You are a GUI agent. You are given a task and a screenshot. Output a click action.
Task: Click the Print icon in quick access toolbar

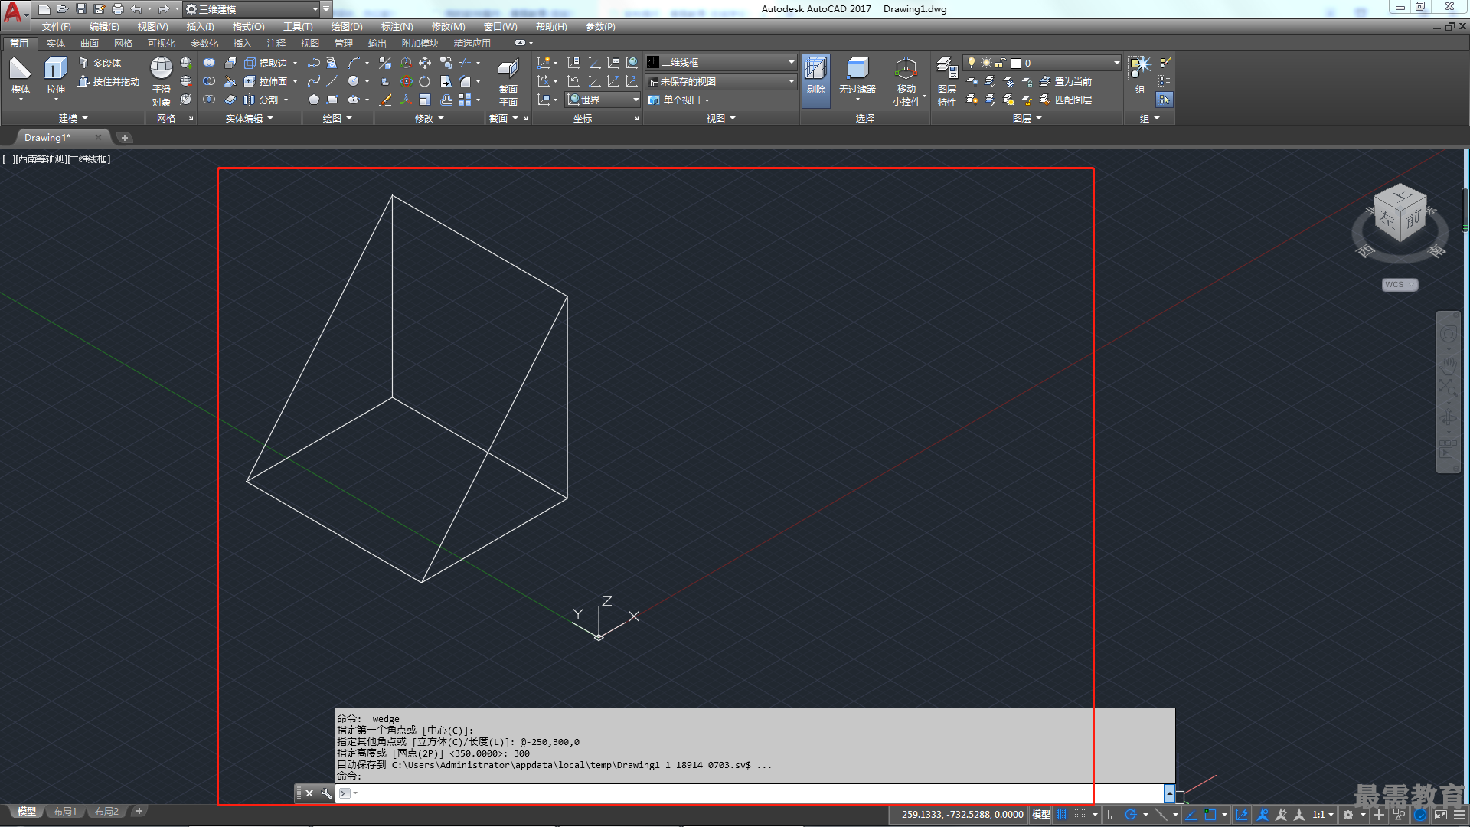(x=118, y=9)
